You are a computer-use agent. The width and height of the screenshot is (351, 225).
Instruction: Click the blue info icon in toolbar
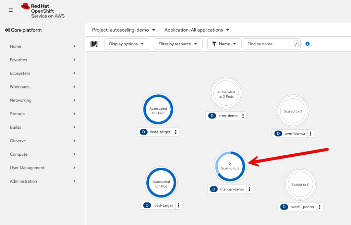click(x=307, y=44)
